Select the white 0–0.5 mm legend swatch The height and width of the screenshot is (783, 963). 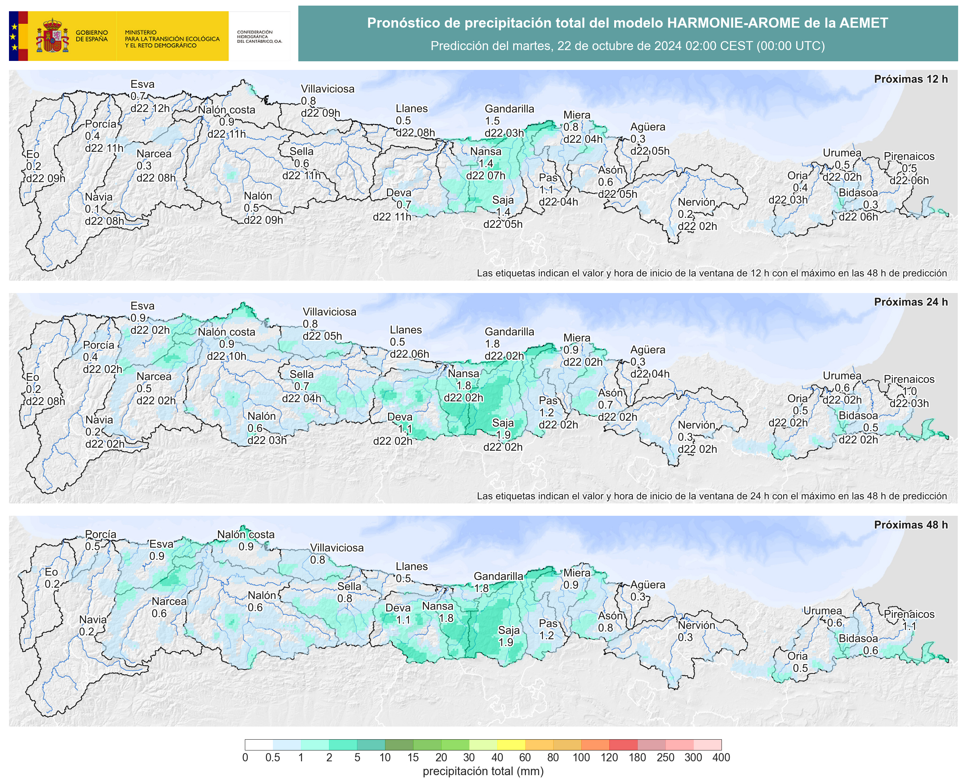(259, 745)
